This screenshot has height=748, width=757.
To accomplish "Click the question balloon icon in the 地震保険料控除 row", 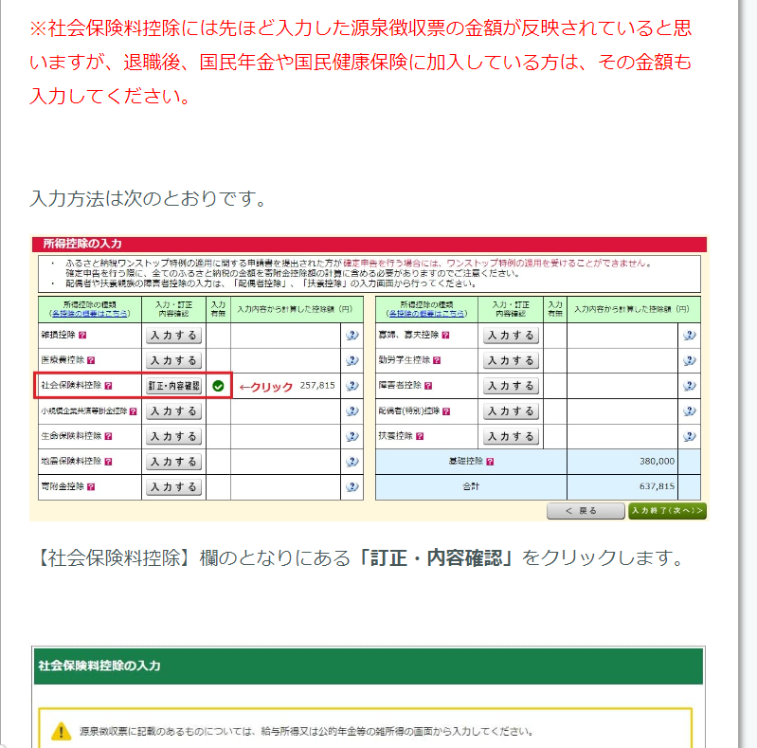I will [x=352, y=462].
